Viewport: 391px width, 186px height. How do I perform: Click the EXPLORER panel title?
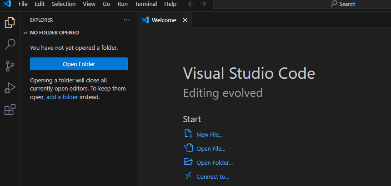41,20
